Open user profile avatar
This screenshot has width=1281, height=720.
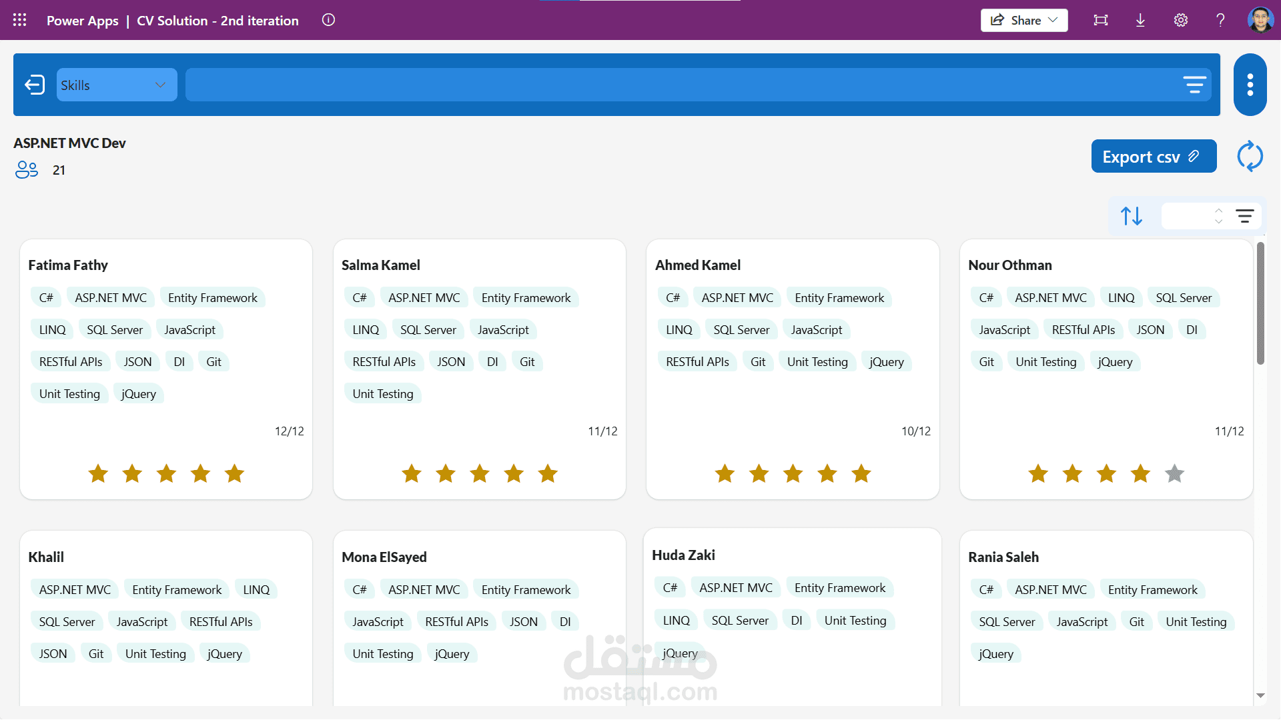(x=1260, y=20)
